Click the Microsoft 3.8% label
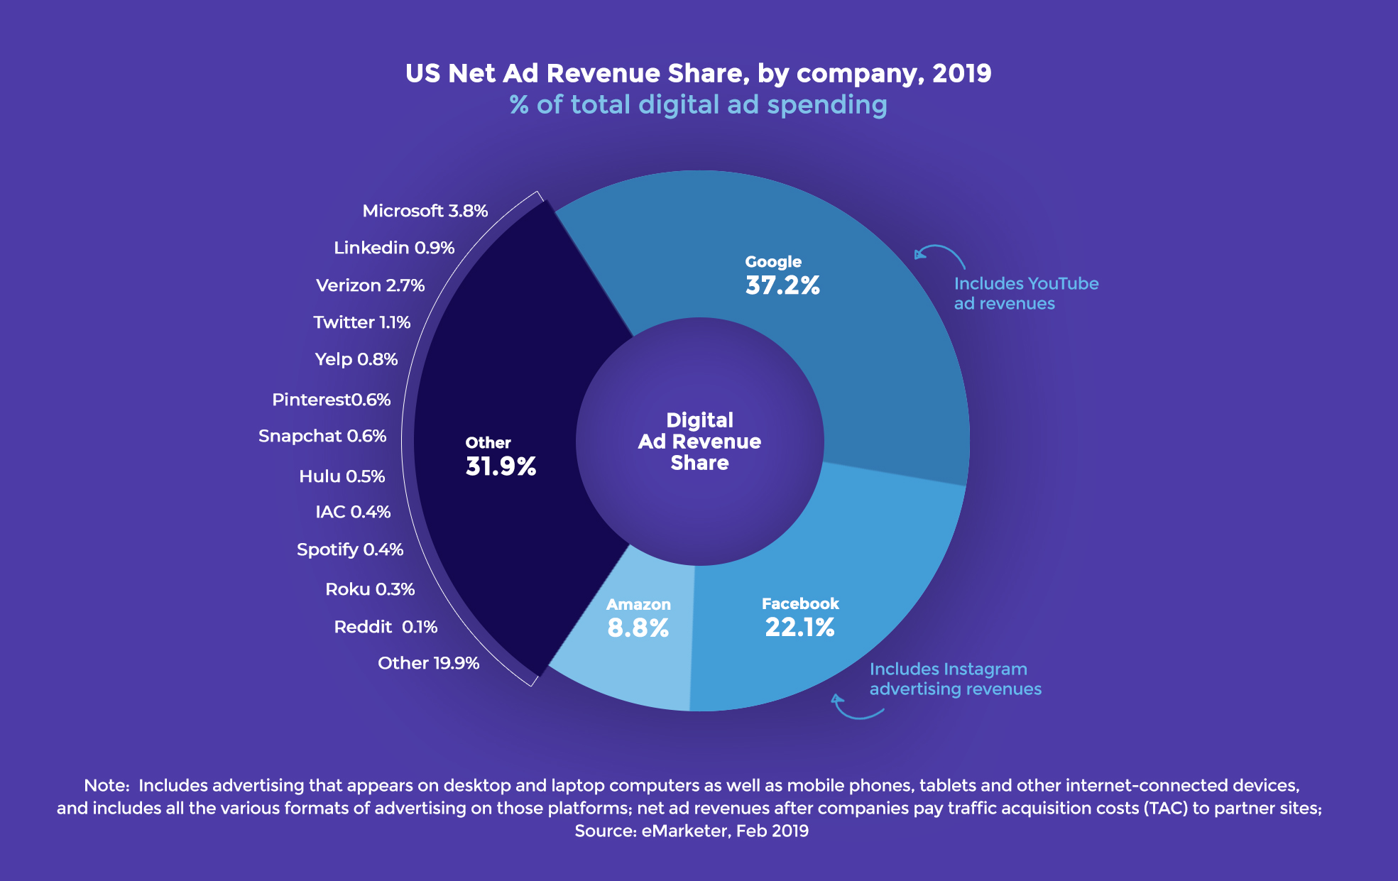 tap(426, 210)
